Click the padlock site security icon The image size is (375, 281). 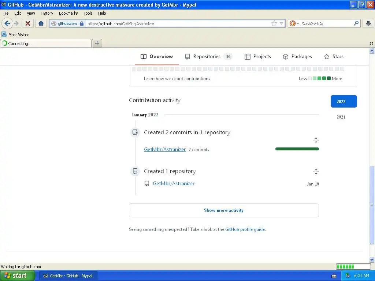coord(82,23)
